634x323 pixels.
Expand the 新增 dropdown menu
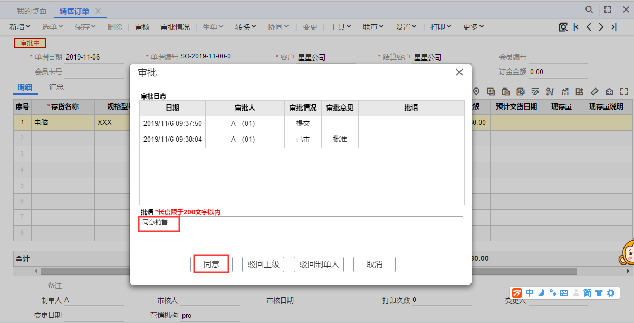click(20, 27)
